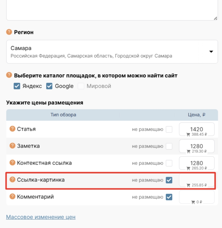Enable the Мировой catalog checkbox

[x=81, y=86]
